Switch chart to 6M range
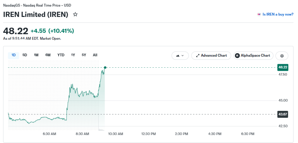This screenshot has height=143, width=298. 48,55
